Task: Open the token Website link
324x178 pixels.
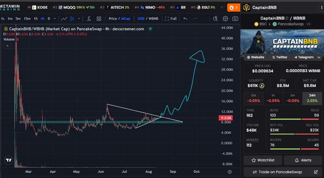Action: (256, 57)
